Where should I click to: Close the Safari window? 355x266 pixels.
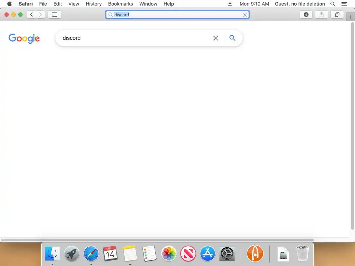[x=7, y=15]
